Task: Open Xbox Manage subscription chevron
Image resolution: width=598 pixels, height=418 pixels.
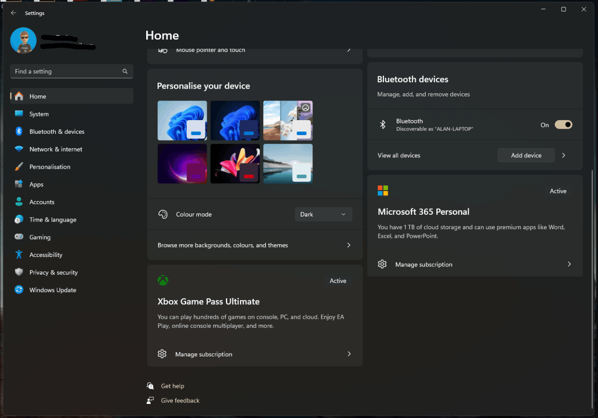Action: coord(349,354)
